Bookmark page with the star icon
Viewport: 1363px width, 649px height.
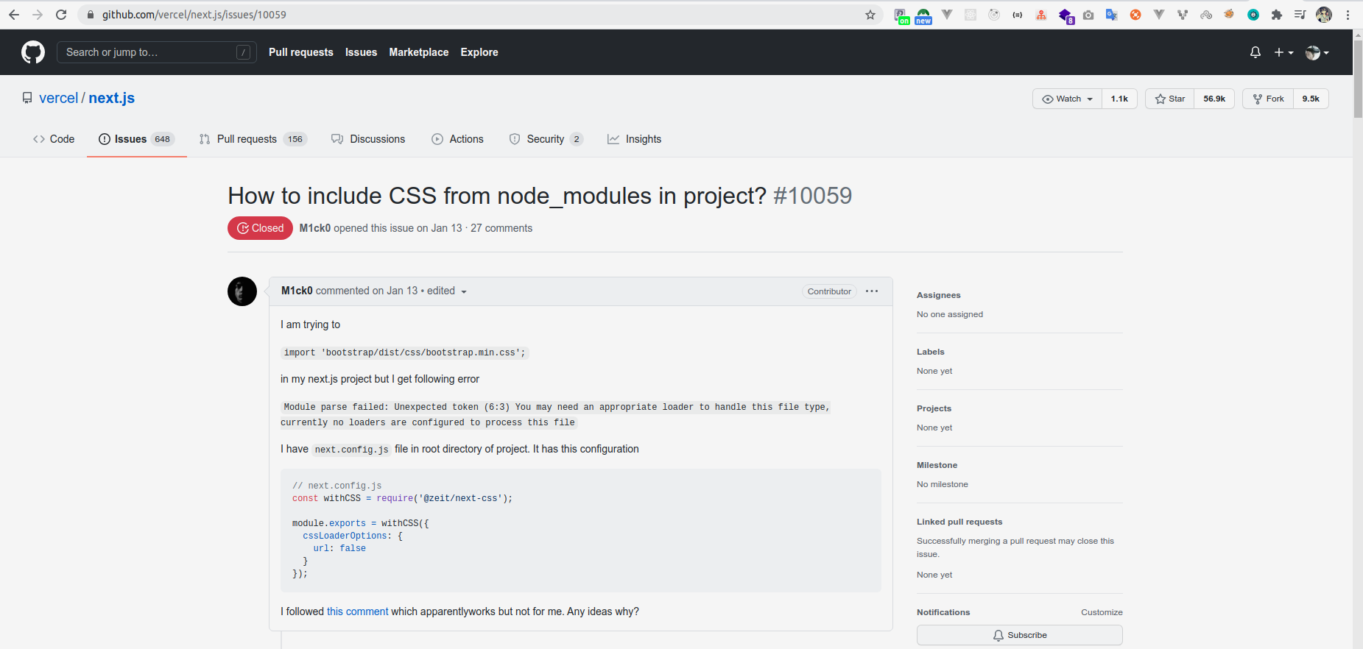tap(870, 15)
